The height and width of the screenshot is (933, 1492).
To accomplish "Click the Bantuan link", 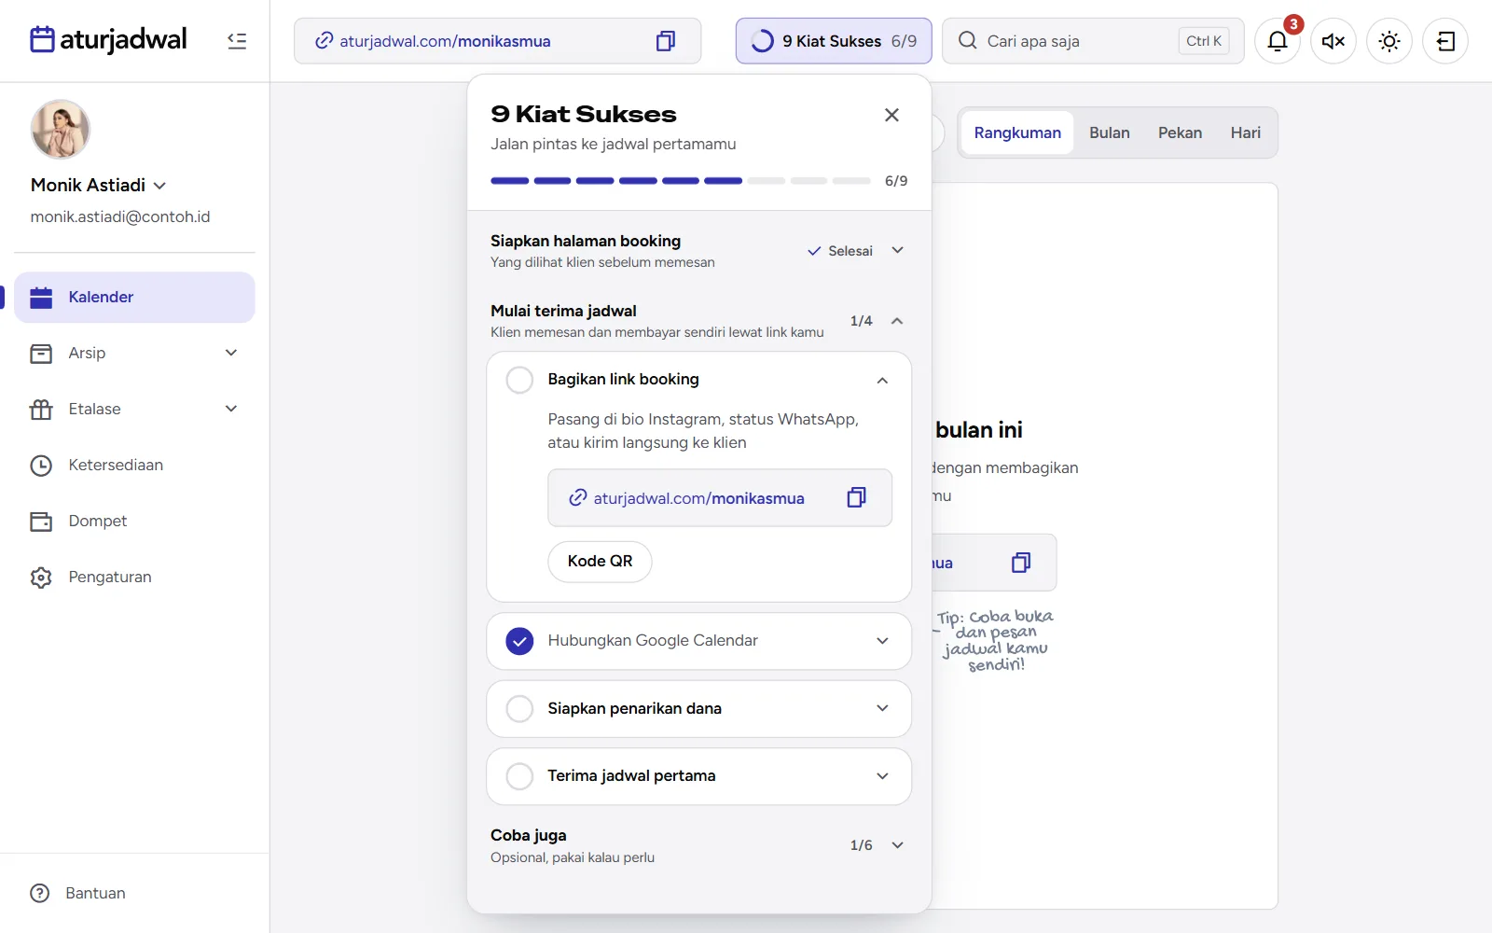I will [95, 893].
